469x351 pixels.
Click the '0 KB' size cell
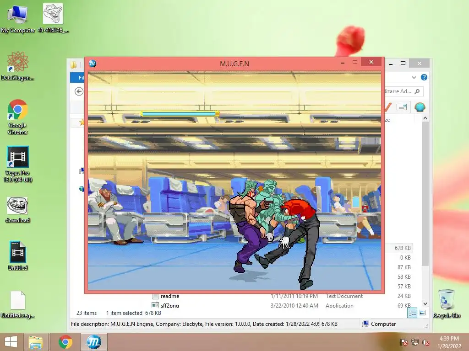405,258
